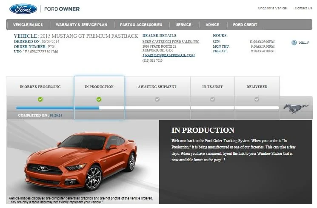Click the ordered on date 06/09/2014
Viewport: 317px width, 208px height.
pyautogui.click(x=51, y=41)
